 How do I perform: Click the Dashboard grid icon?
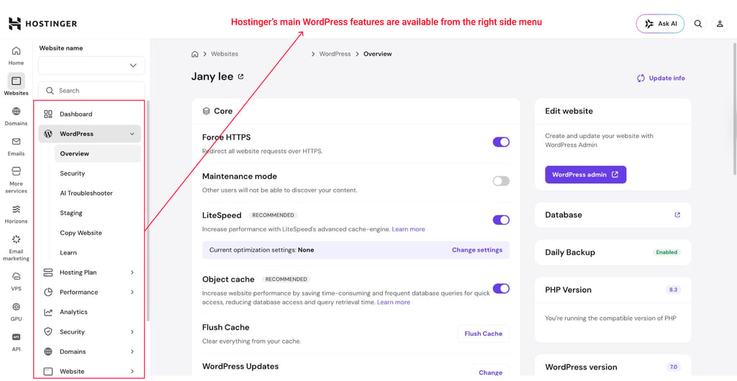coord(48,114)
